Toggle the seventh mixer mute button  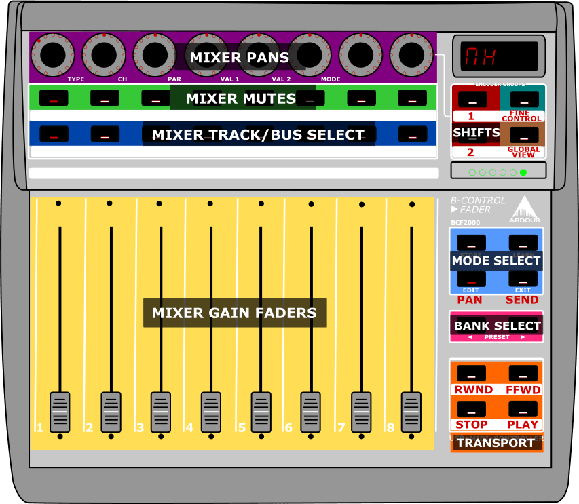pyautogui.click(x=362, y=98)
